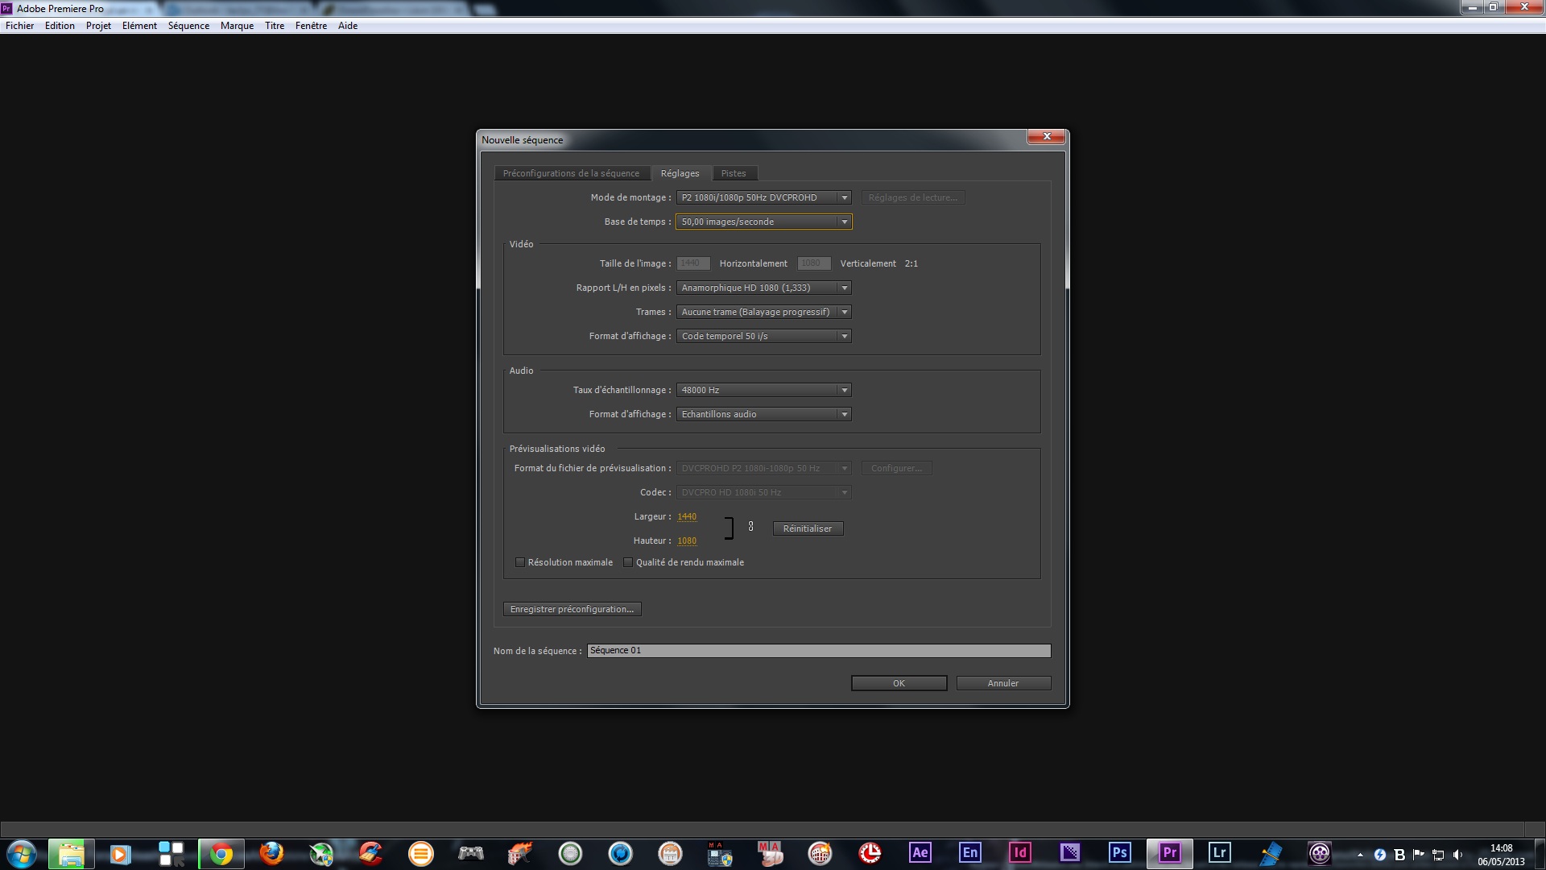Open After Effects from the taskbar
1546x870 pixels.
[920, 852]
